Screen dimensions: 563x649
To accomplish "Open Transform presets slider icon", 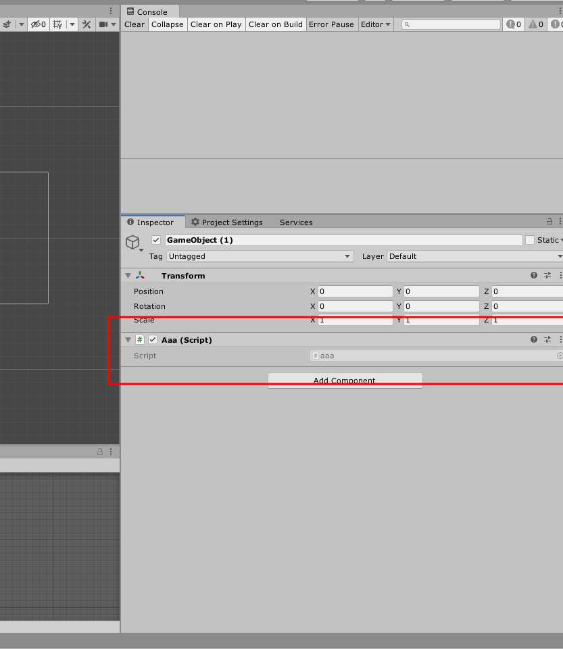I will [547, 275].
